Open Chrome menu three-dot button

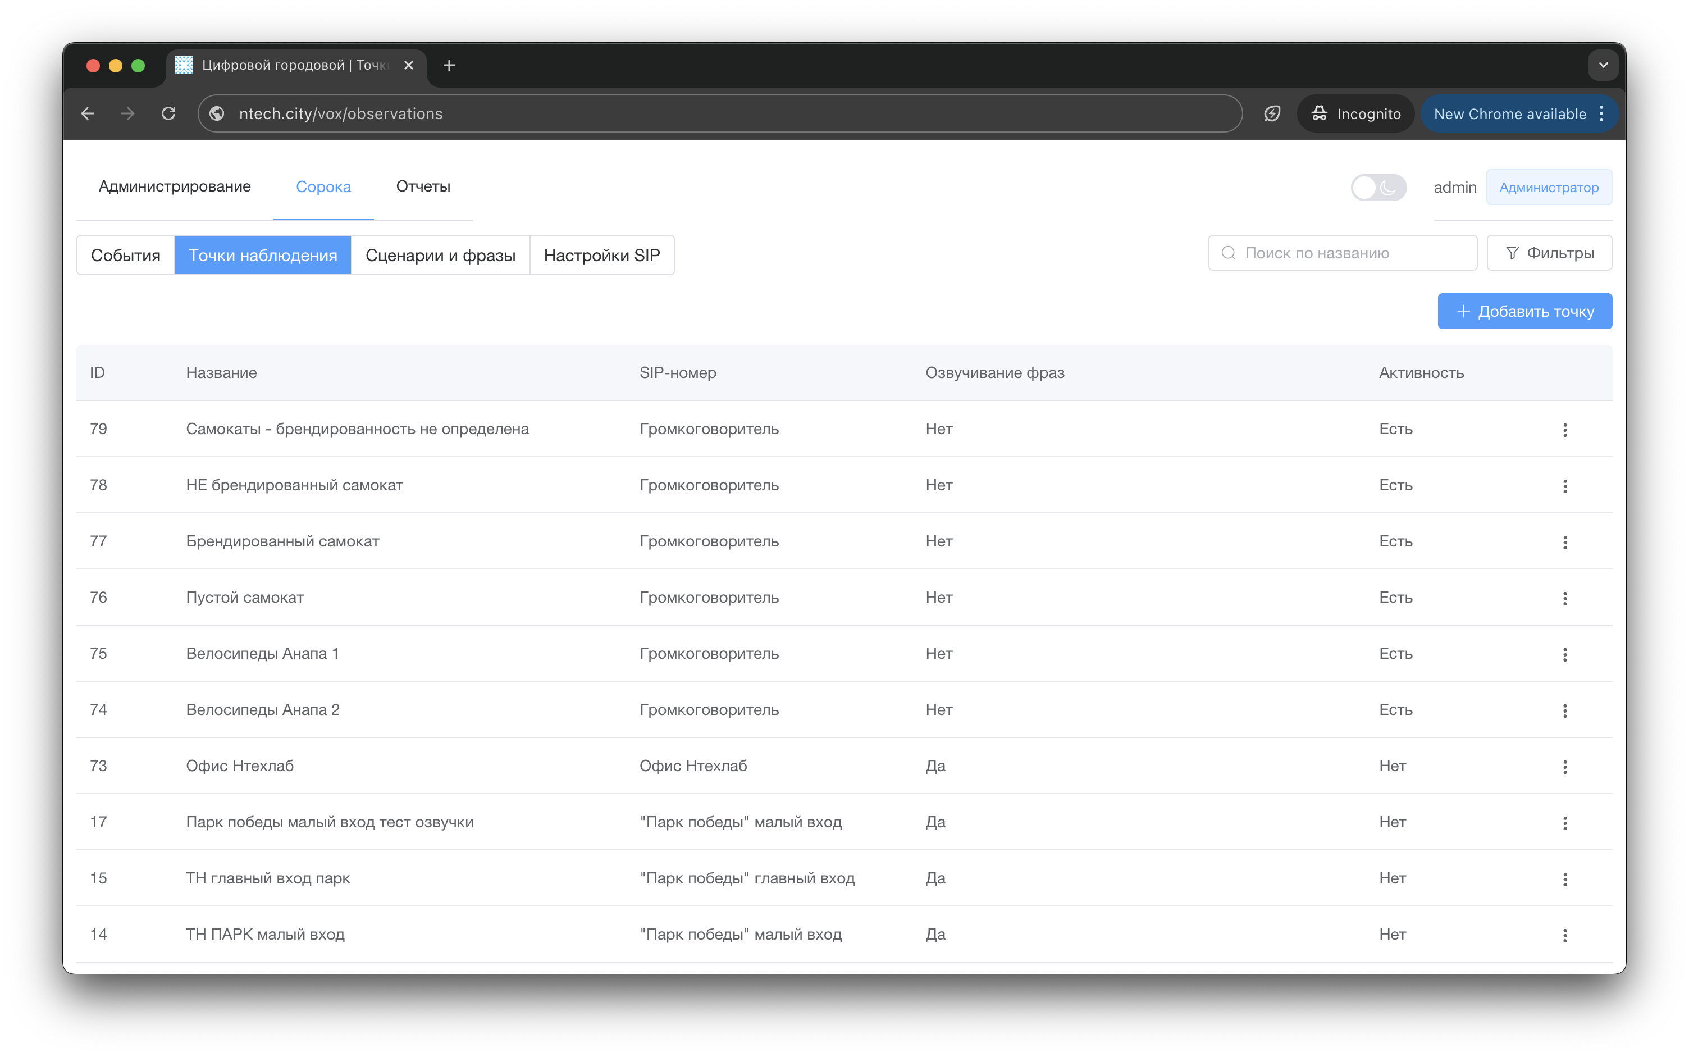(x=1601, y=113)
